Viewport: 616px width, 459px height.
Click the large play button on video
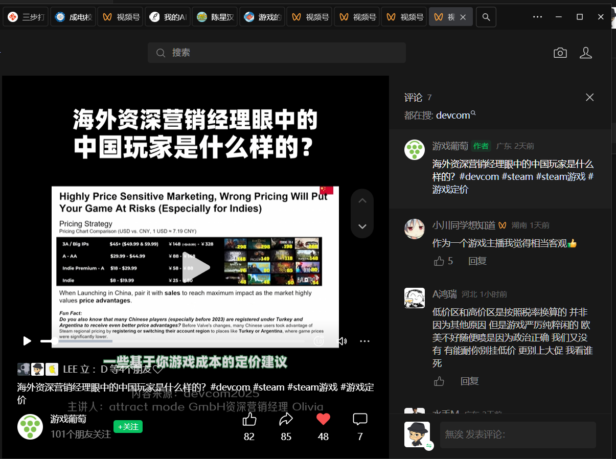(196, 267)
